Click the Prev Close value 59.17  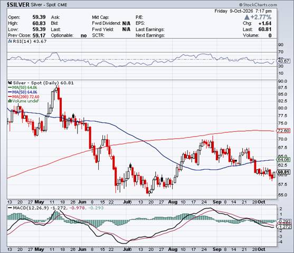click(x=39, y=35)
